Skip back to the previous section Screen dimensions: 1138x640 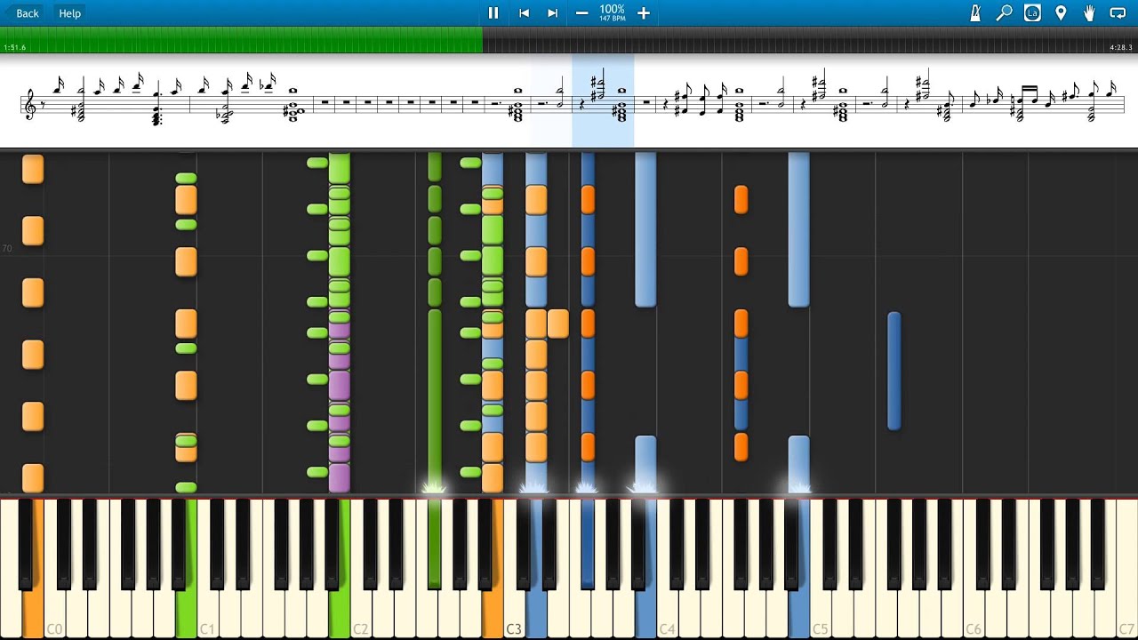pos(524,13)
